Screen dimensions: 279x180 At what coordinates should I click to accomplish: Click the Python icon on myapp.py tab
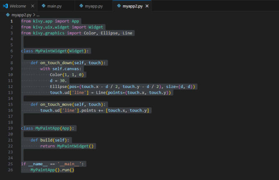click(81, 6)
